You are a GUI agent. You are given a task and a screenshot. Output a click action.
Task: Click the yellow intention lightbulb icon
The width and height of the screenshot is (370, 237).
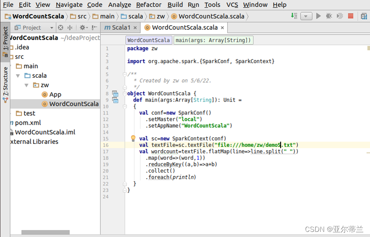[x=133, y=138]
